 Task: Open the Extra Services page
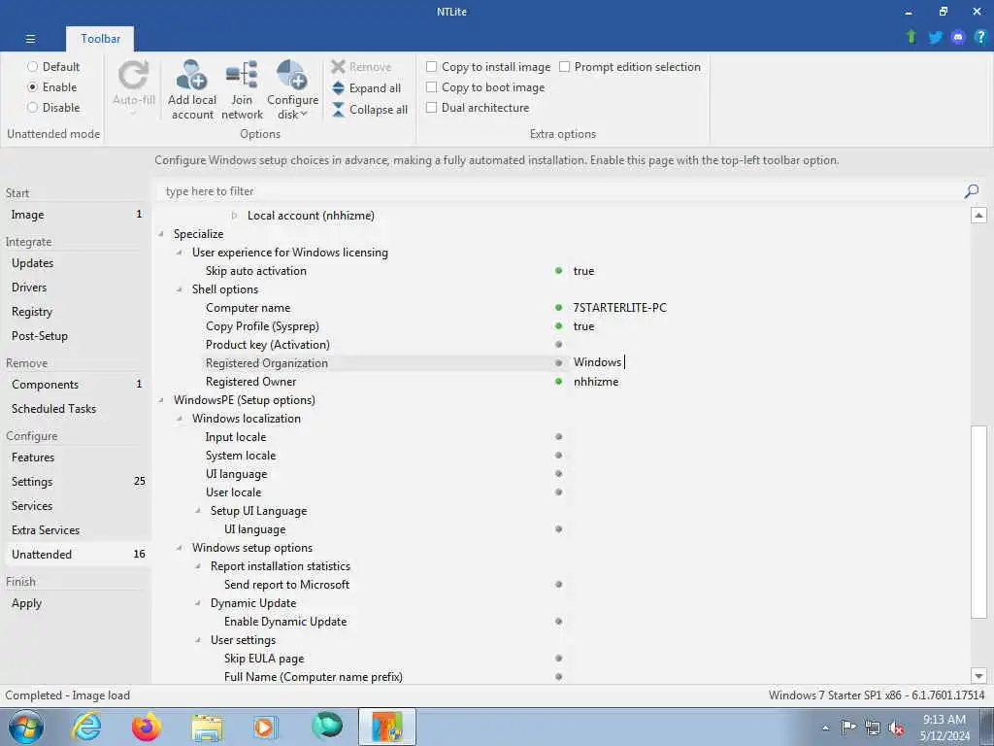(76, 529)
